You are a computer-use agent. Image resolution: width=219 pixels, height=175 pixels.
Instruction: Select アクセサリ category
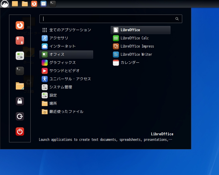66,38
